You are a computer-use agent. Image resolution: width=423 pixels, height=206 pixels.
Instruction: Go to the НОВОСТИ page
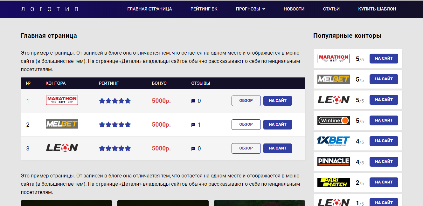tap(294, 9)
